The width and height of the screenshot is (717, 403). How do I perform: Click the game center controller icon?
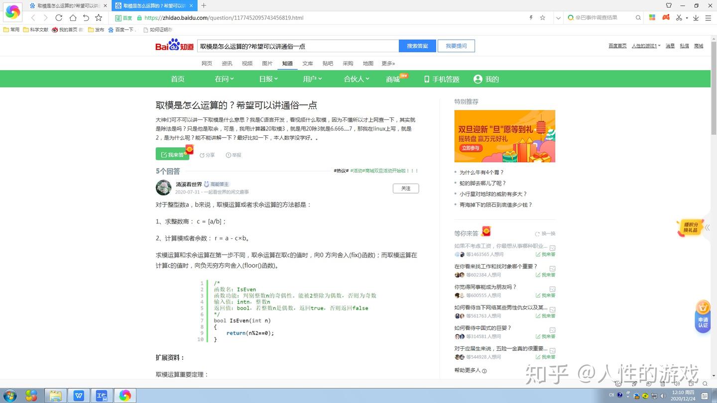(666, 17)
